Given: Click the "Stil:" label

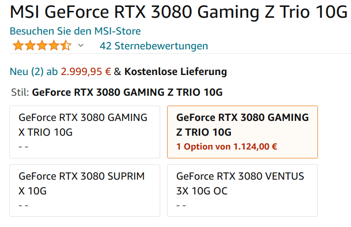Looking at the screenshot, I should 20,92.
